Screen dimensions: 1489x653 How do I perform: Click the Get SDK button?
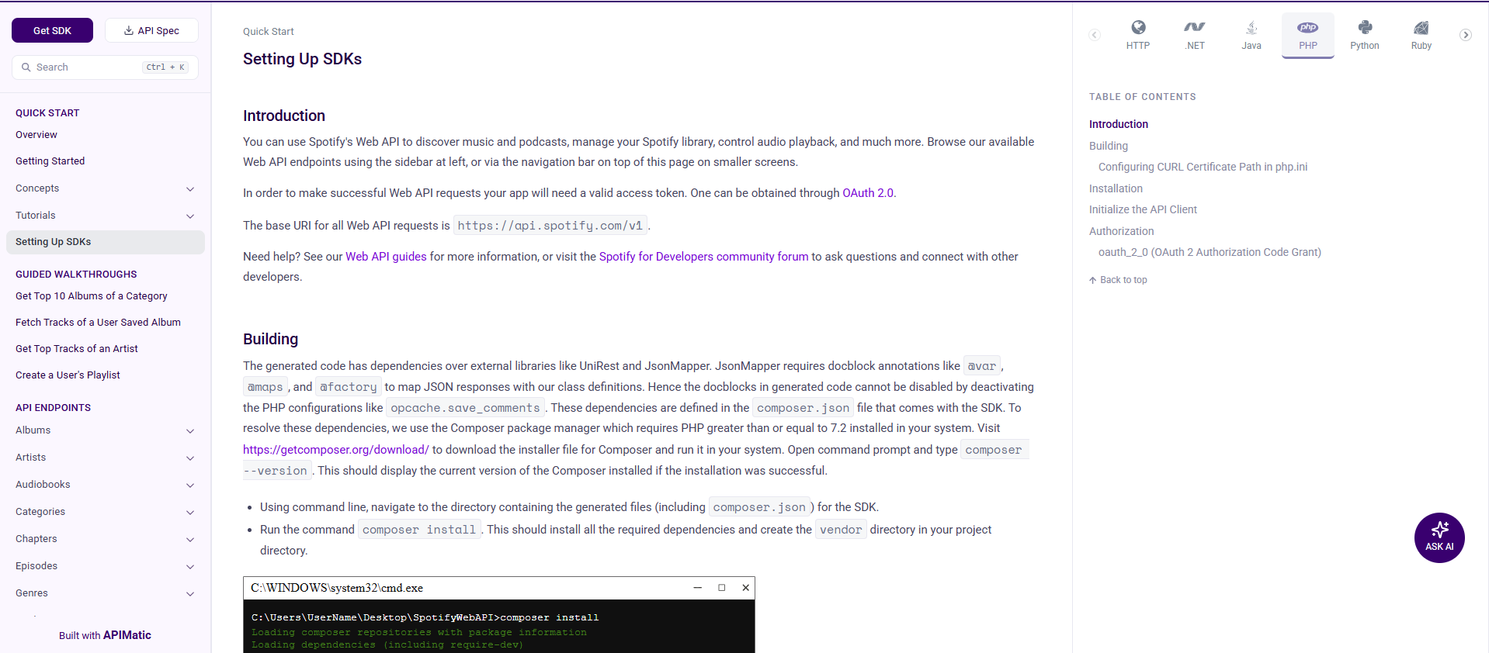pyautogui.click(x=52, y=30)
